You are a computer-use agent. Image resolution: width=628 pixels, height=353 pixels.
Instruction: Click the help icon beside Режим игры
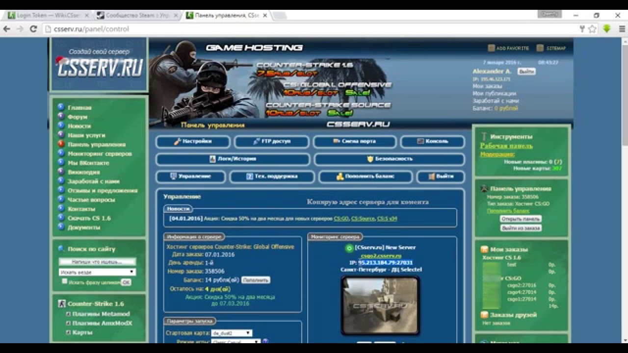pyautogui.click(x=265, y=341)
